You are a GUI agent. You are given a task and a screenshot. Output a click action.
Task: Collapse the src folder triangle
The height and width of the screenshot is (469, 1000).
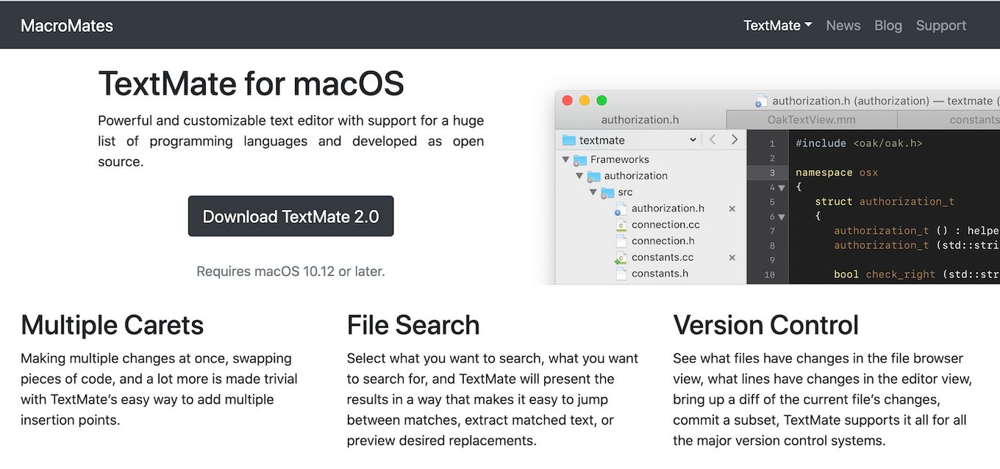click(x=593, y=192)
